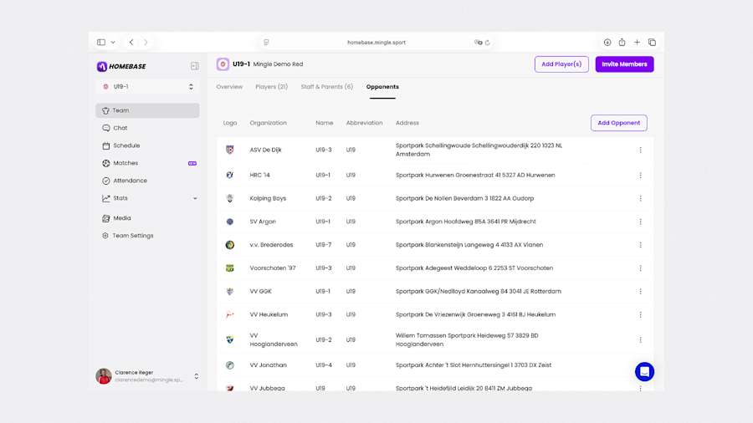Open the Team sidebar item
The image size is (753, 423).
click(147, 110)
